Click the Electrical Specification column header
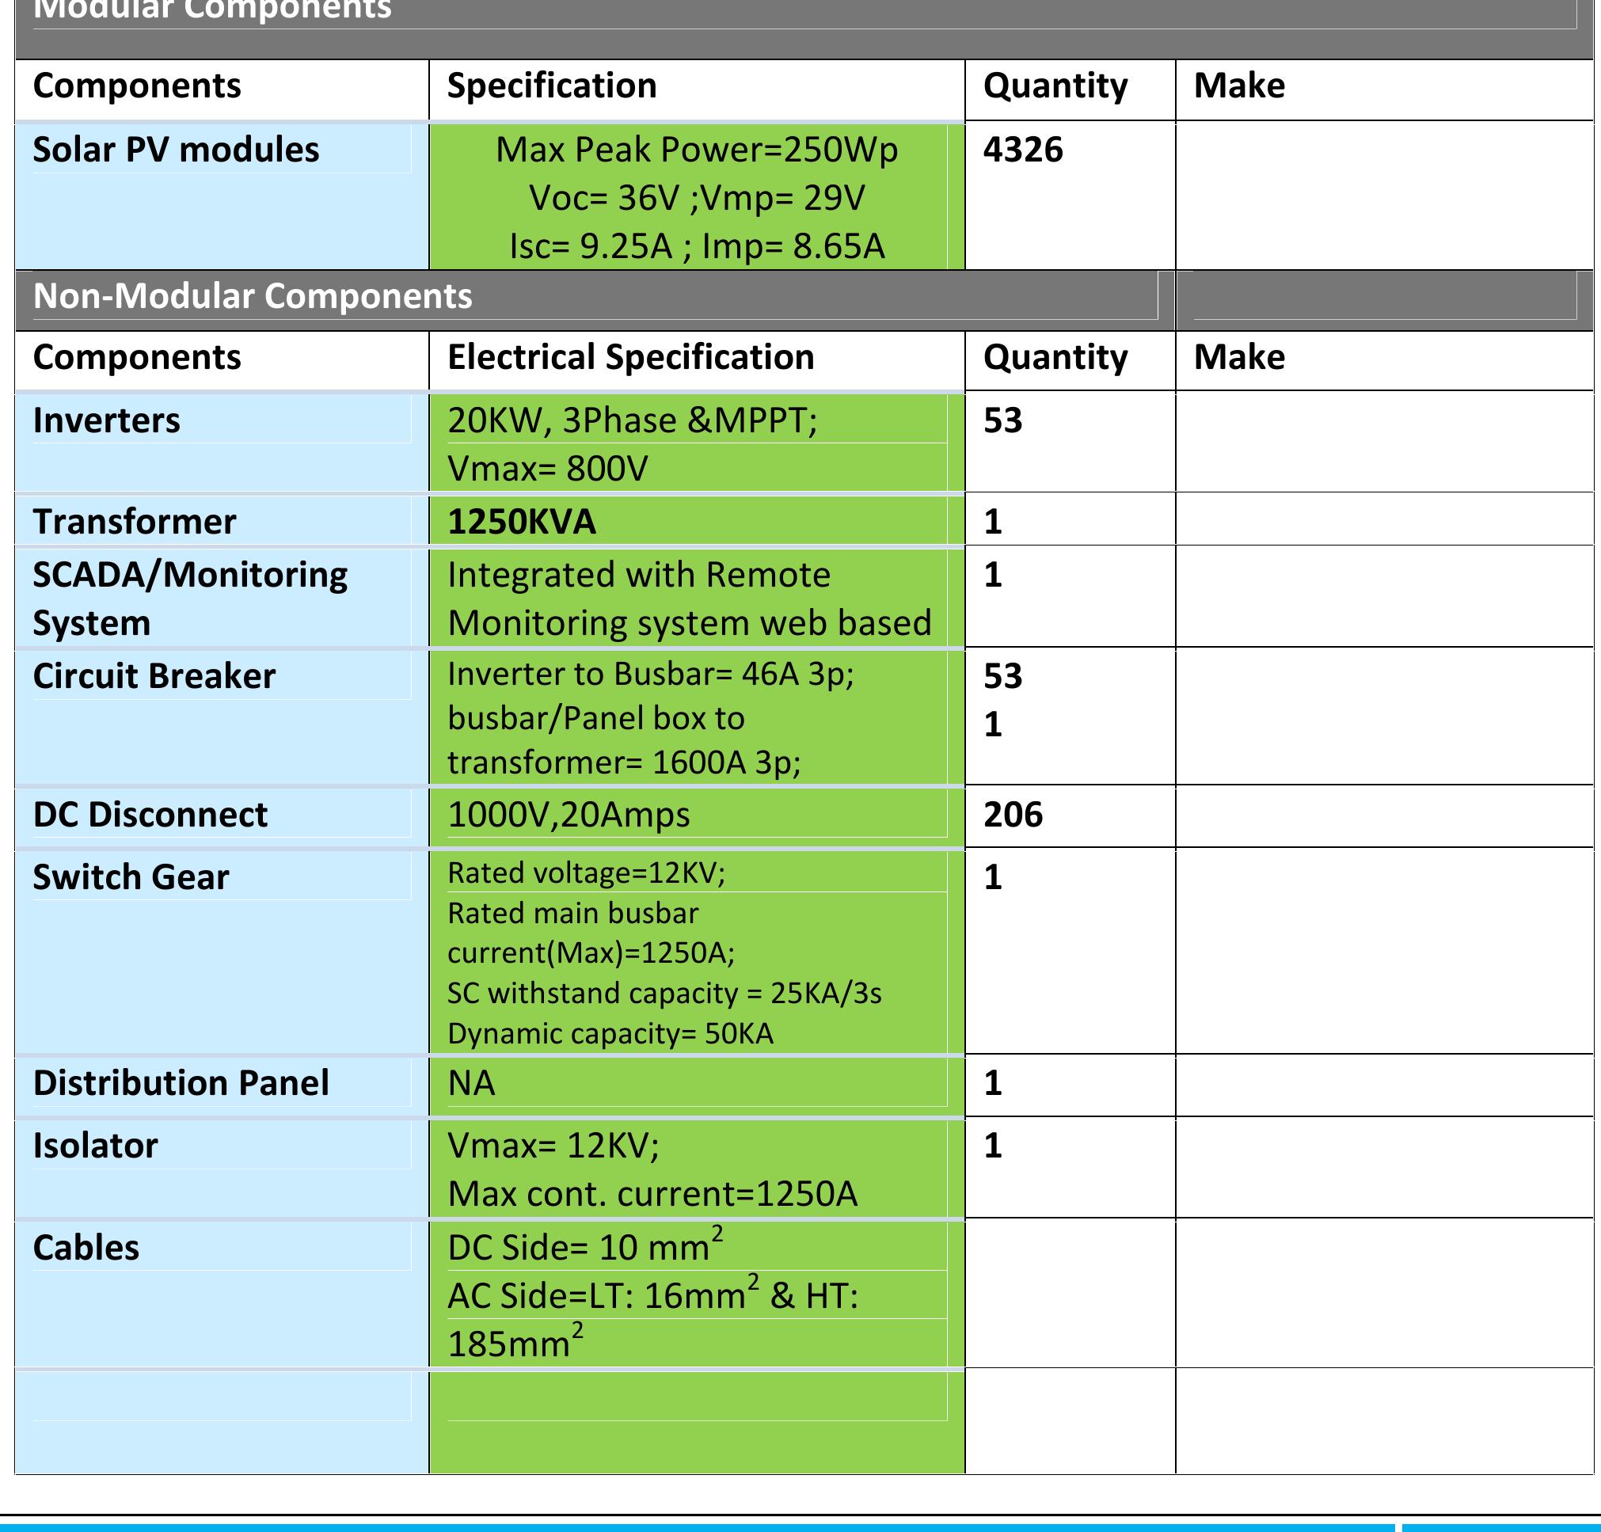The width and height of the screenshot is (1601, 1532). (x=630, y=358)
